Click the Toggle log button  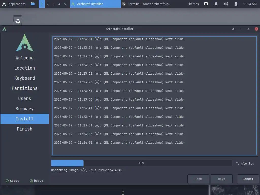coord(245,163)
